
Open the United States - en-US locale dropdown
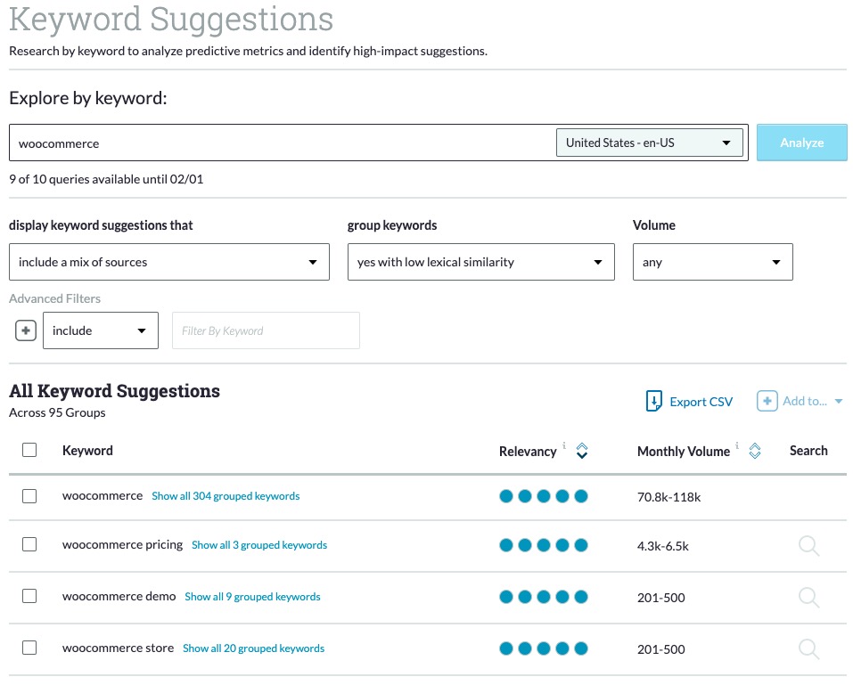click(650, 143)
